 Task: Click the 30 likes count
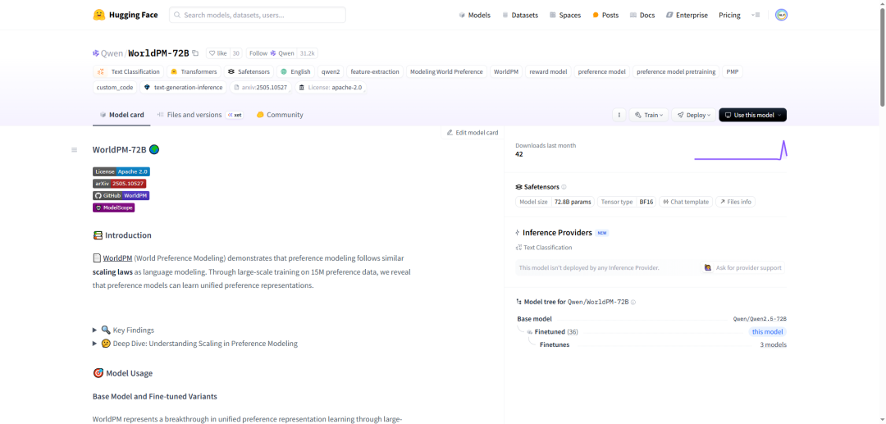click(236, 53)
